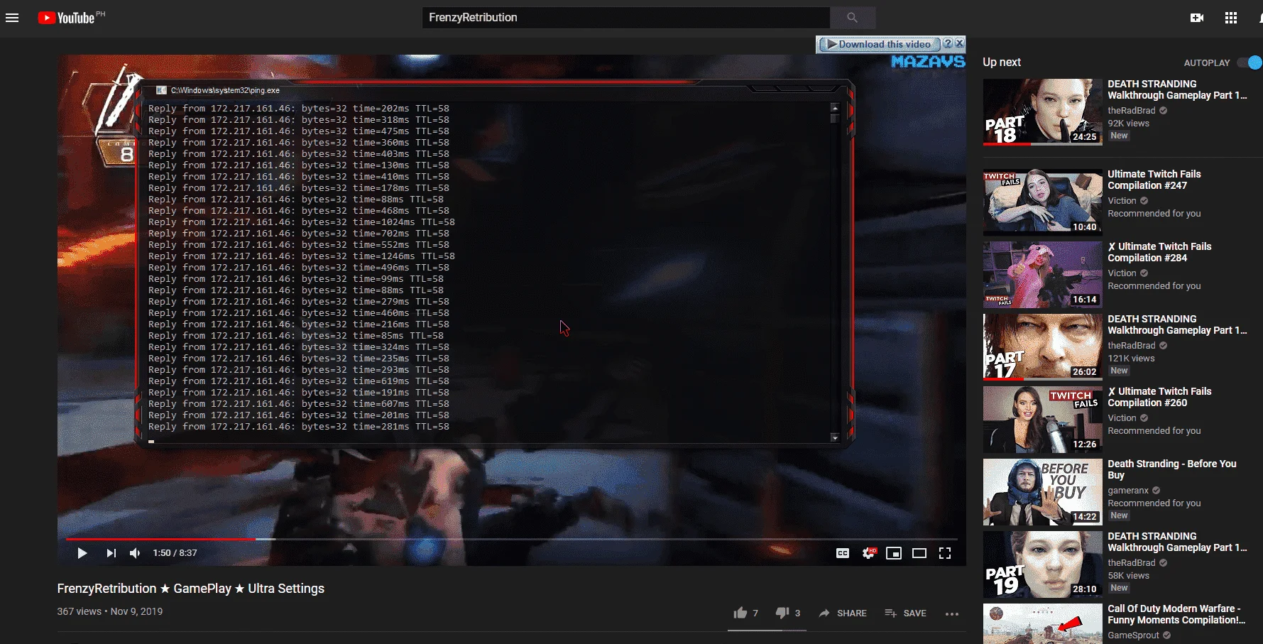Open Death Stranding Part 17 thumbnail
The width and height of the screenshot is (1263, 644).
tap(1042, 346)
